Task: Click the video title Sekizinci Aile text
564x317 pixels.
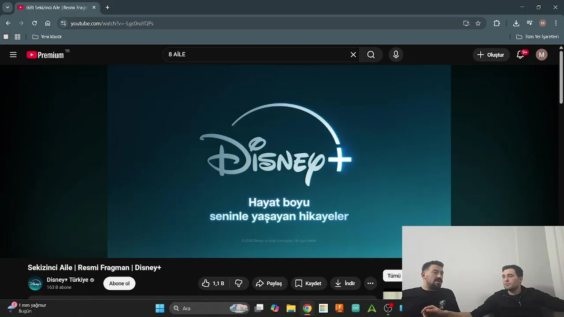Action: (94, 268)
